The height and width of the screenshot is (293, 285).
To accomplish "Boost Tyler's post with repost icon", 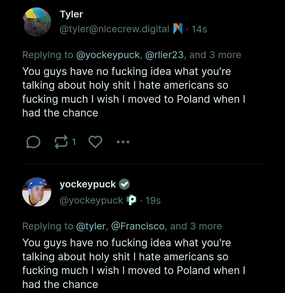I will coord(61,143).
